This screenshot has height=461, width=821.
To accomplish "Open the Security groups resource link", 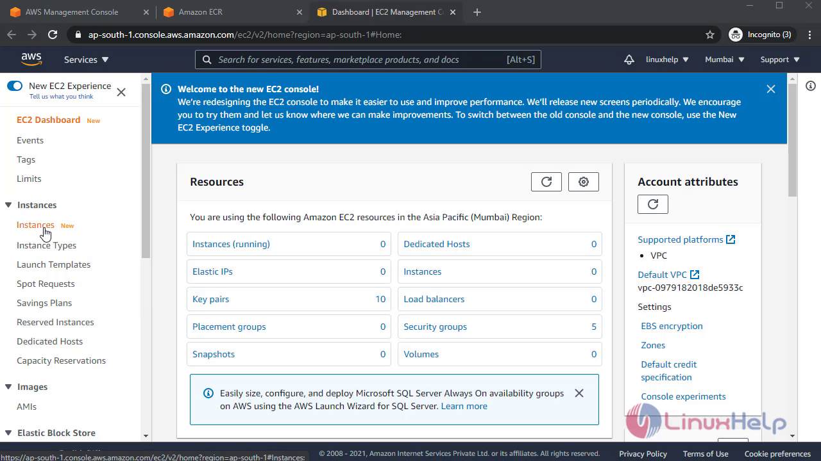I will coord(435,327).
